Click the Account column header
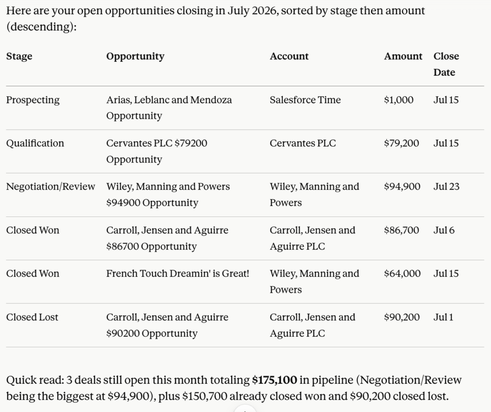 click(x=289, y=57)
